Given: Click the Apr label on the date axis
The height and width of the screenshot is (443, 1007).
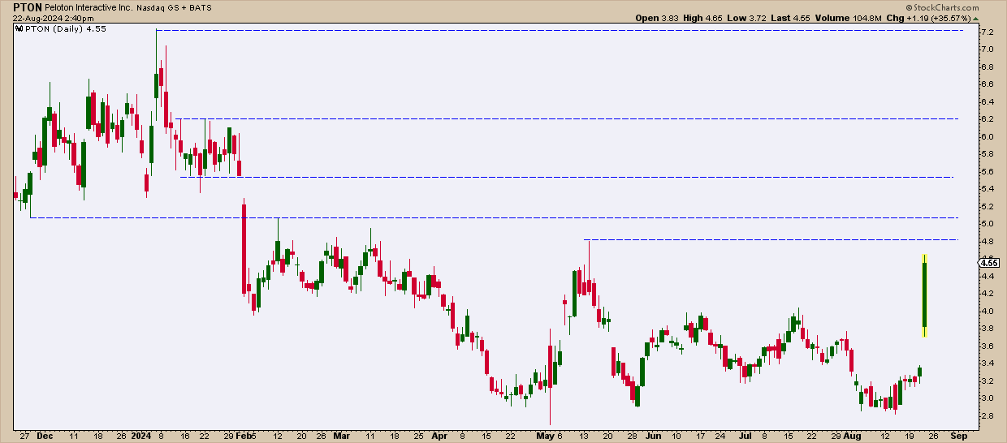Looking at the screenshot, I should (439, 435).
